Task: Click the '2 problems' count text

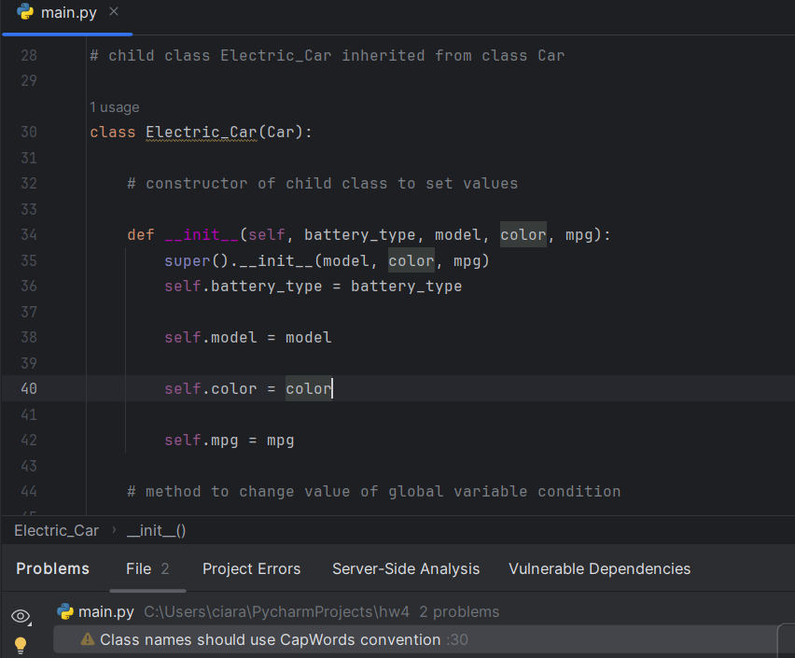Action: click(x=459, y=612)
